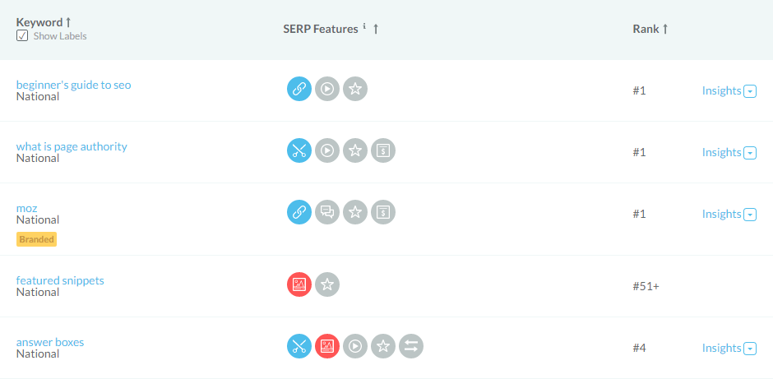Viewport: 773px width, 379px height.
Task: Click link icon in beginner's guide row
Action: [299, 89]
